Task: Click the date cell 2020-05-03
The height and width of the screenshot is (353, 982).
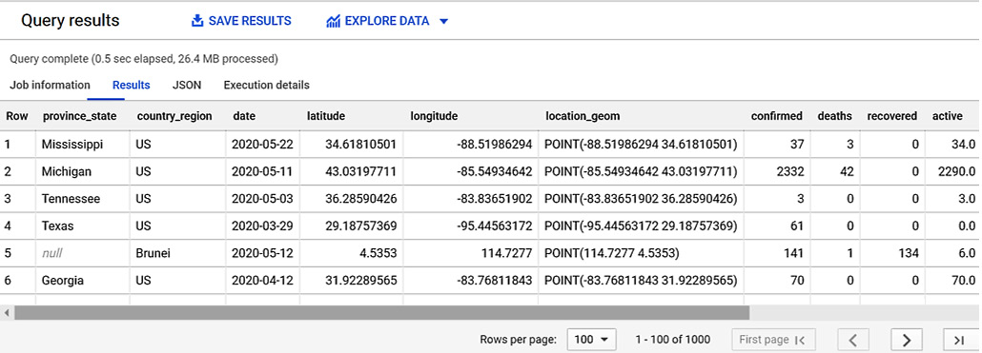Action: point(262,199)
